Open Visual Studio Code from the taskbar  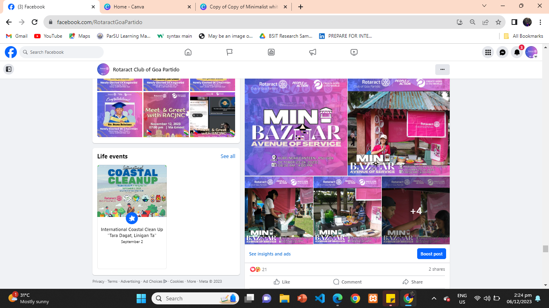320,298
